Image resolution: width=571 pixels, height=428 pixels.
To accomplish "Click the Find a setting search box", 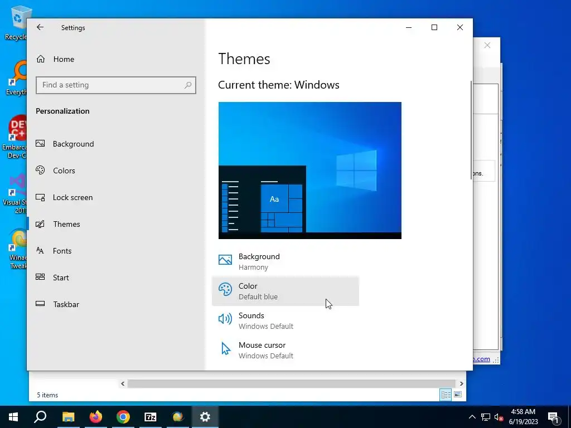I will (x=116, y=85).
